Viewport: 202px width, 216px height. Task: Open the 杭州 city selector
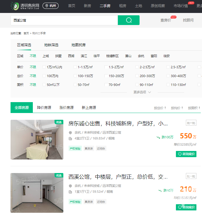(50, 6)
